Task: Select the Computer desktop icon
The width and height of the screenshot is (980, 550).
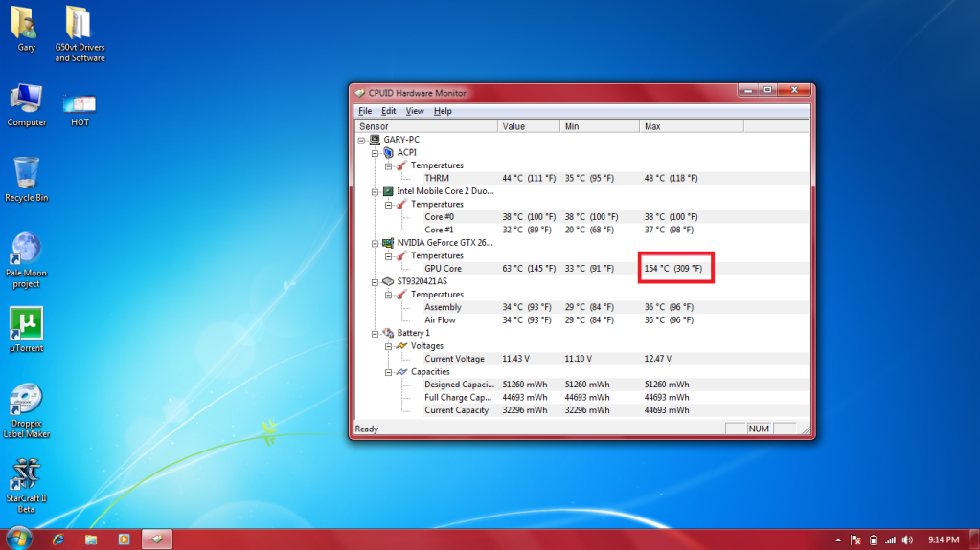Action: pos(26,105)
